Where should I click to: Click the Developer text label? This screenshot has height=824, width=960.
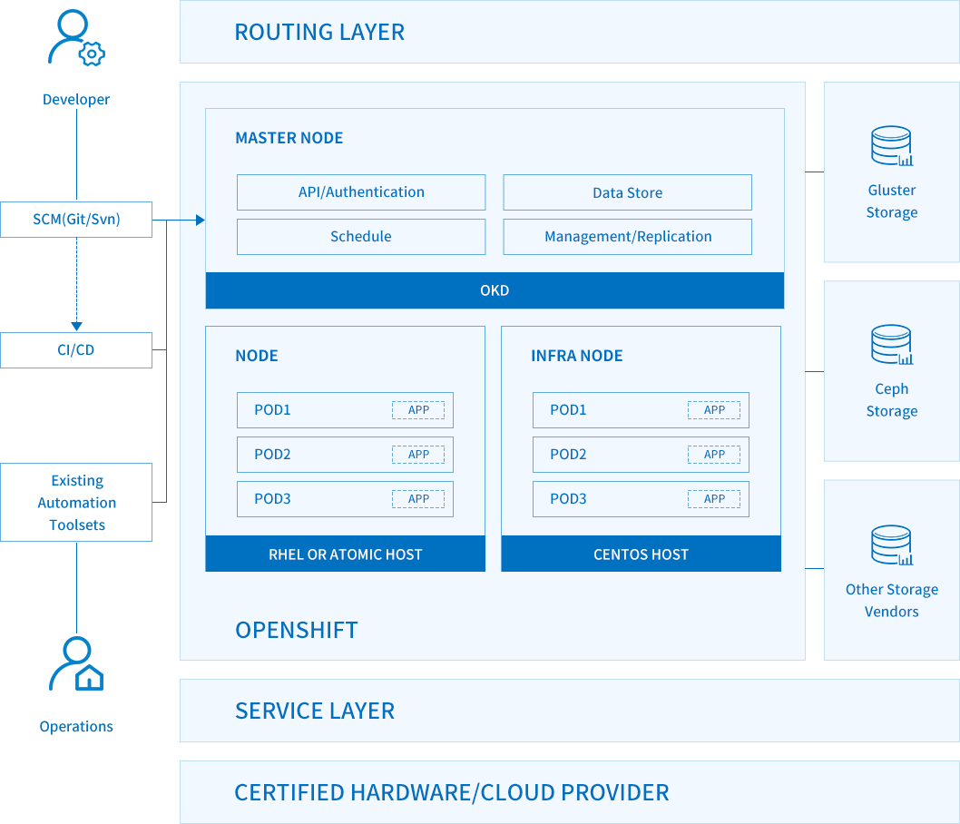(x=76, y=100)
